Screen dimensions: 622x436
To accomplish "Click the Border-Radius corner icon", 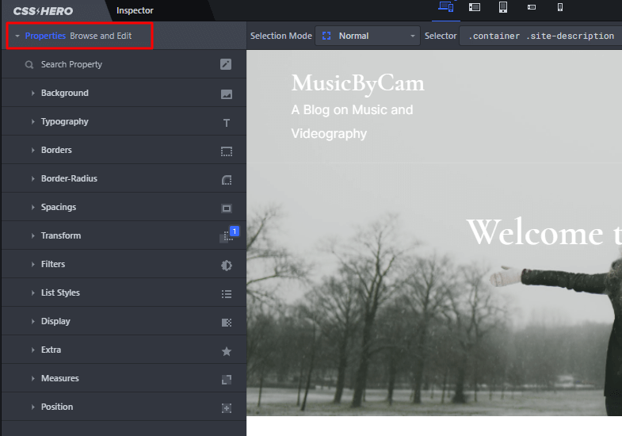I will click(227, 180).
